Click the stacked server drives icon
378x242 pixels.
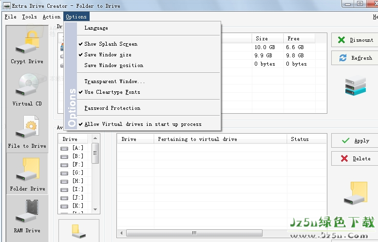(355, 86)
